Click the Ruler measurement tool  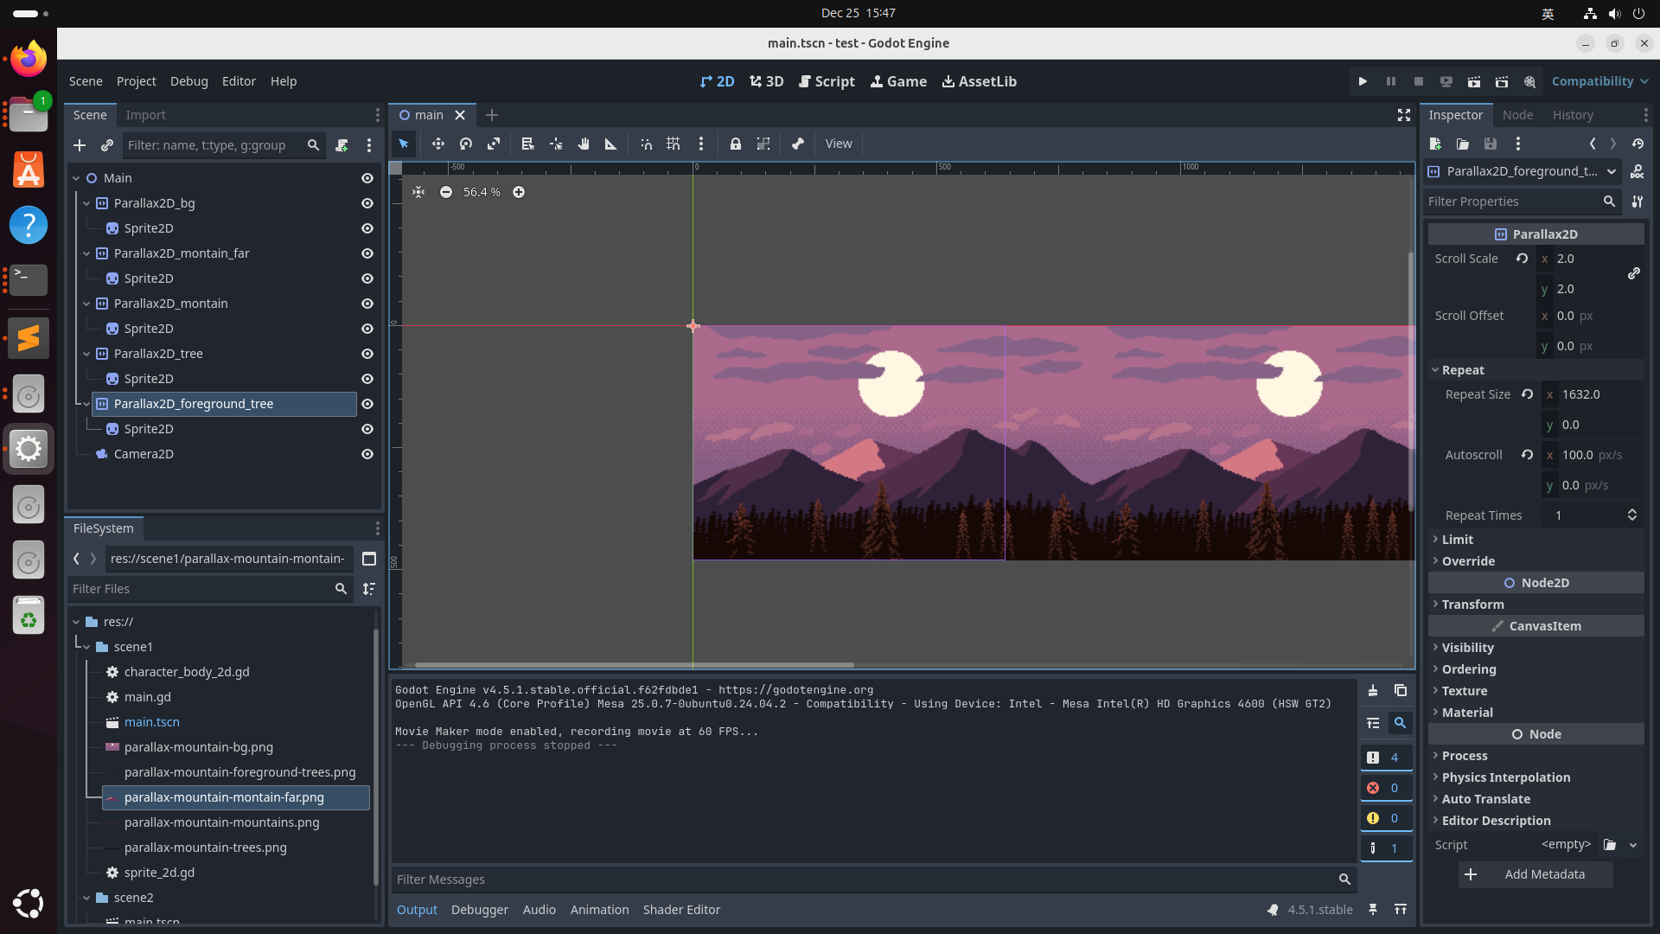click(611, 144)
